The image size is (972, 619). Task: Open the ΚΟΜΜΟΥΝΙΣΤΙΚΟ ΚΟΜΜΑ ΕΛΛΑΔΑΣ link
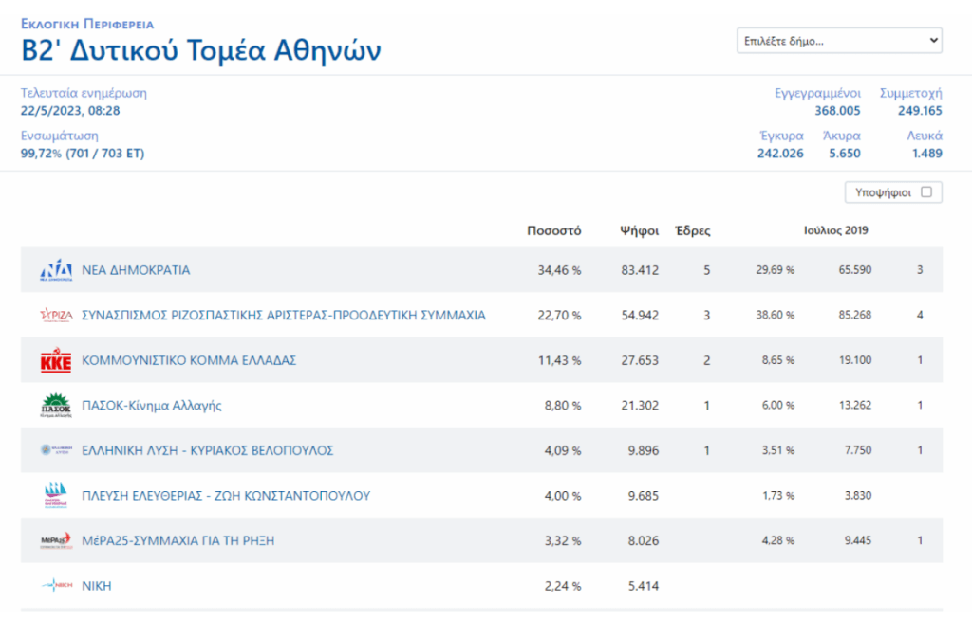point(190,360)
